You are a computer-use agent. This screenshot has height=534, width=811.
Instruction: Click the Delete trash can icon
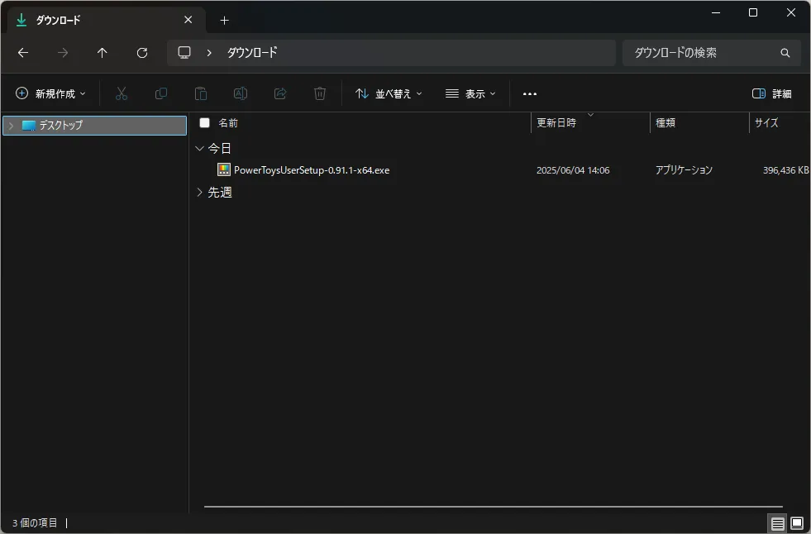[320, 93]
